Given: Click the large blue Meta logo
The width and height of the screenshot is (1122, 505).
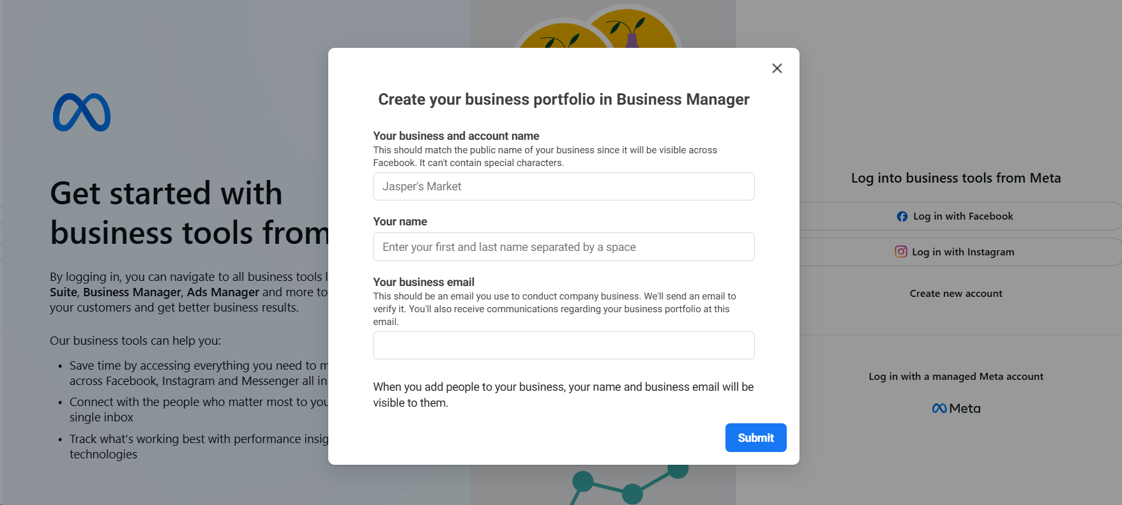Looking at the screenshot, I should coord(82,112).
